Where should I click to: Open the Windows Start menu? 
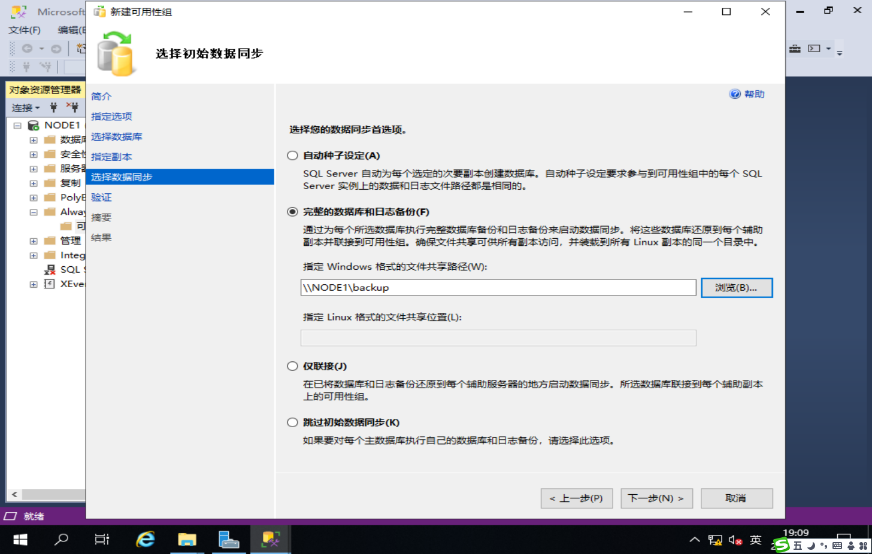20,540
